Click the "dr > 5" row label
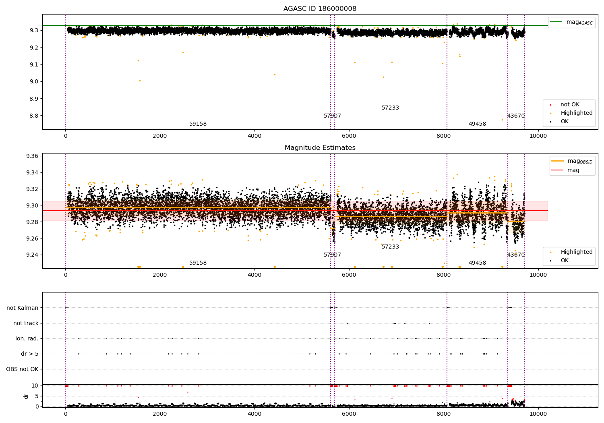The width and height of the screenshot is (604, 423). coord(30,354)
